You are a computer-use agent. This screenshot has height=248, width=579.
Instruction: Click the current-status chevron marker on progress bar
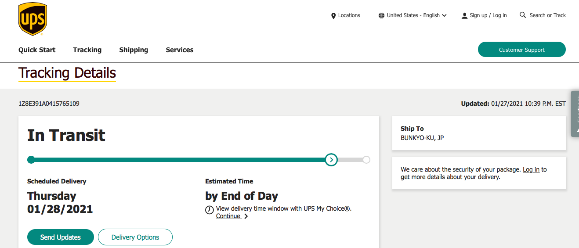pos(331,160)
